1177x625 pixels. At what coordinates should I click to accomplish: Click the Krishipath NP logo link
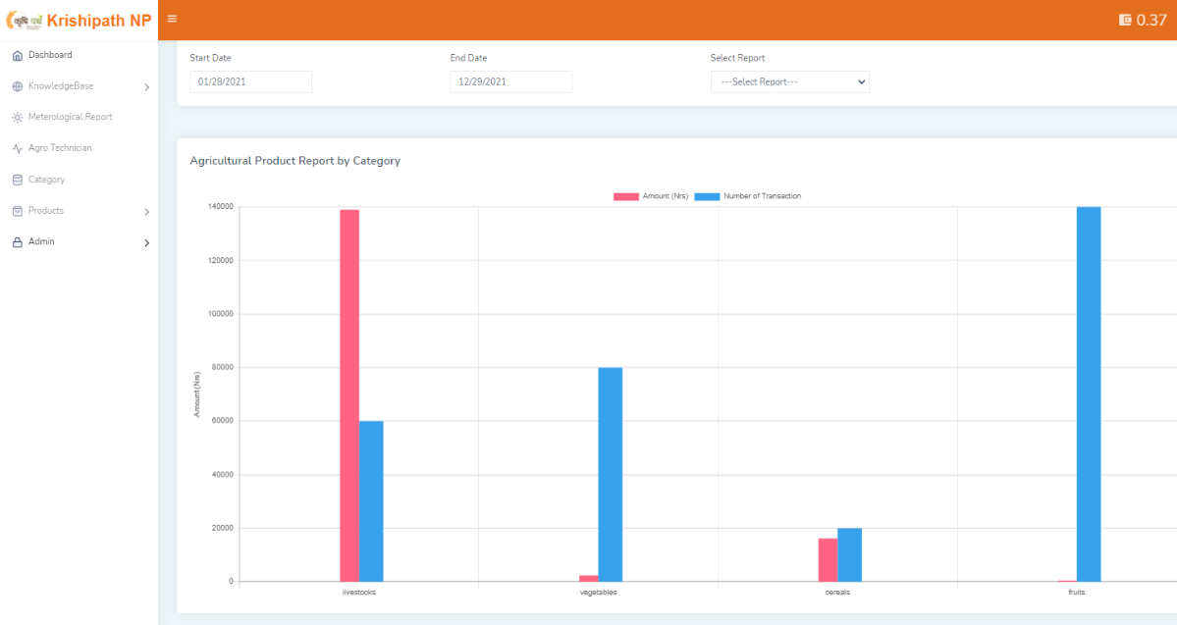(79, 20)
